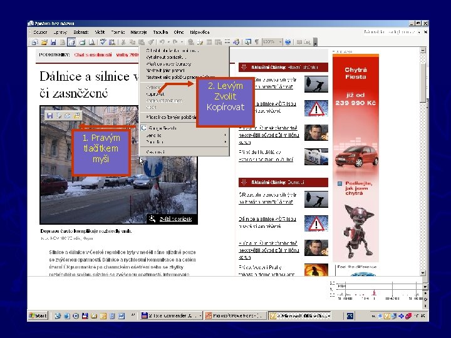Toggle the paragraph marks (¶) button
The height and width of the screenshot is (338, 451).
pyautogui.click(x=257, y=42)
